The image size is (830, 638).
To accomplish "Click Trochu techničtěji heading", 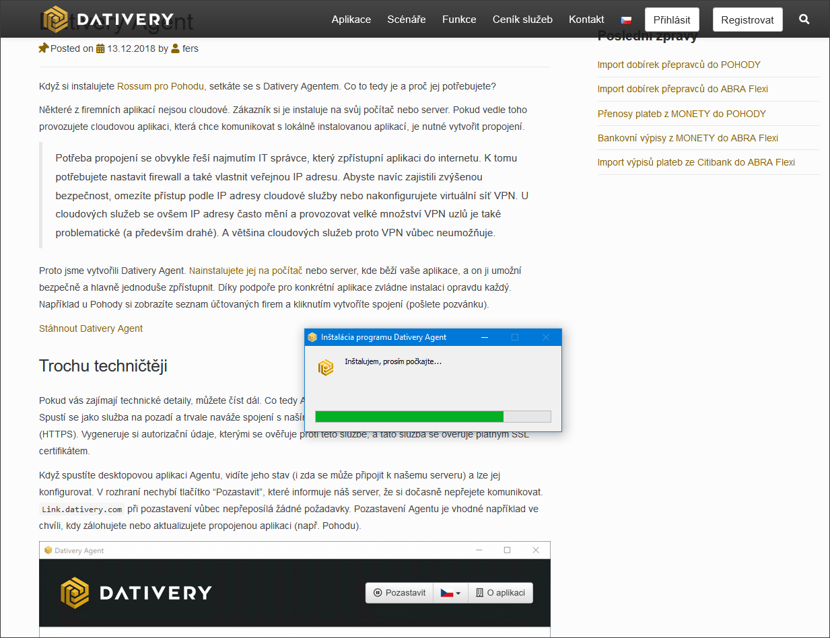I will point(103,366).
